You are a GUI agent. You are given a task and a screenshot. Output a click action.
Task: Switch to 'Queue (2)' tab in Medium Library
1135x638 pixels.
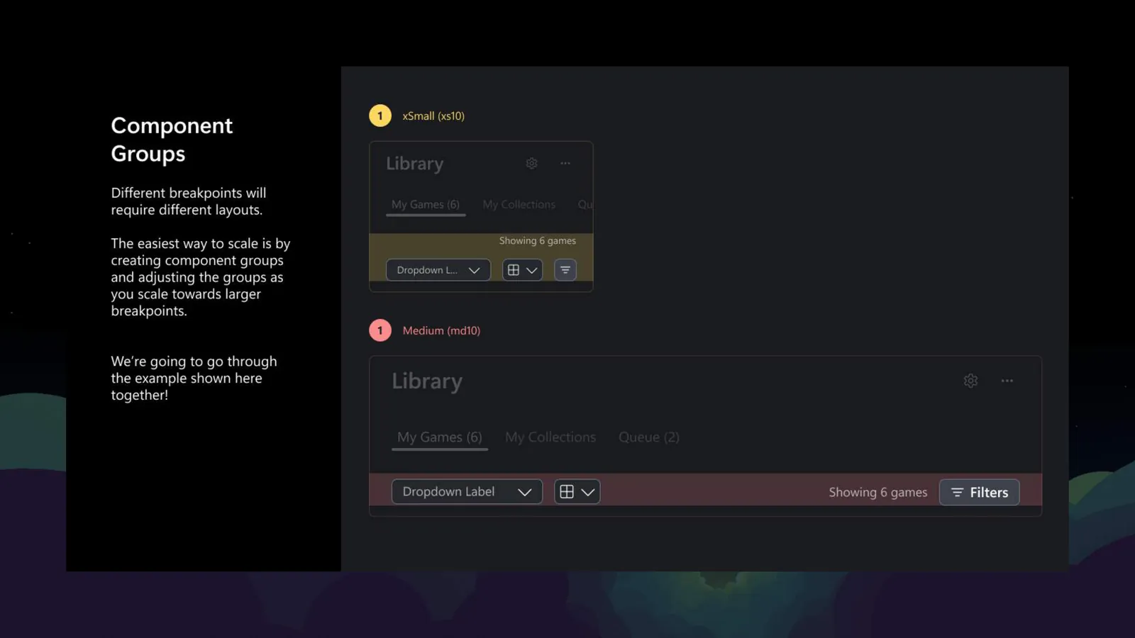click(x=649, y=437)
